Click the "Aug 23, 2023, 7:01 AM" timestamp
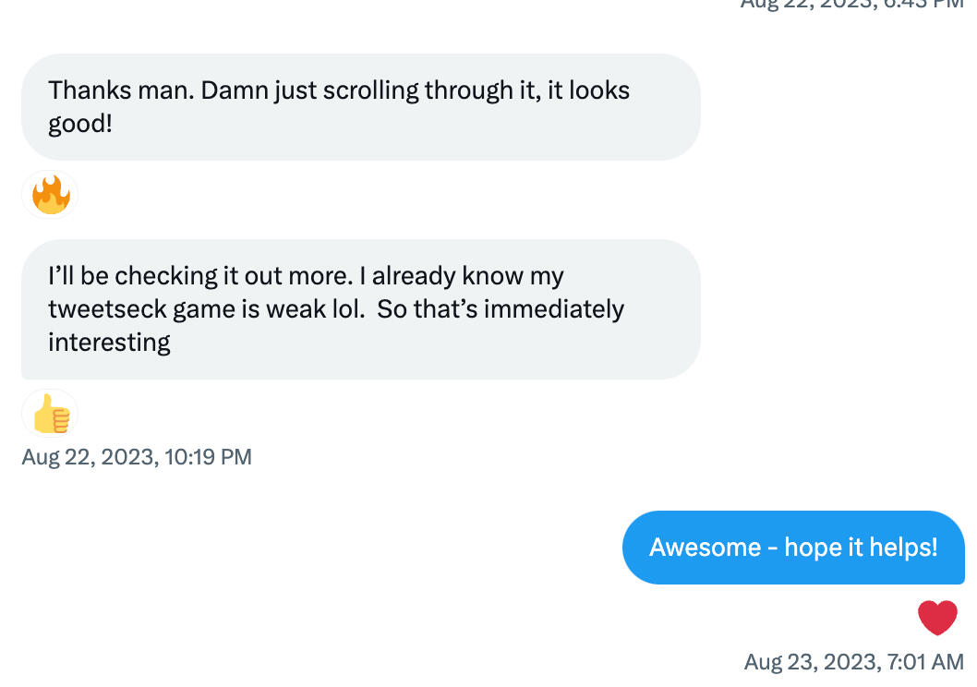The height and width of the screenshot is (687, 977). 853,661
